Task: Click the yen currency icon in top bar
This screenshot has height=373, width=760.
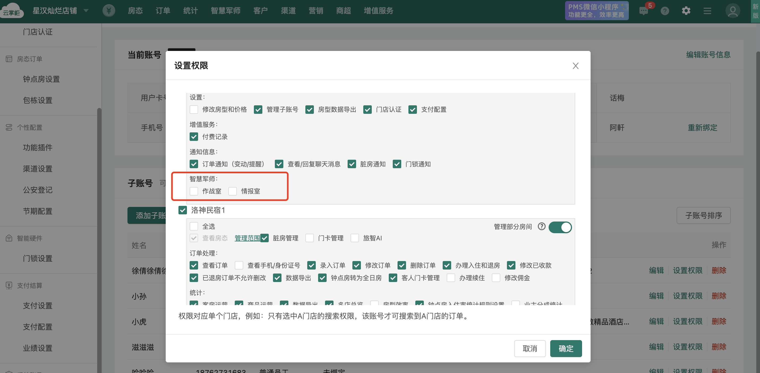Action: 109,11
